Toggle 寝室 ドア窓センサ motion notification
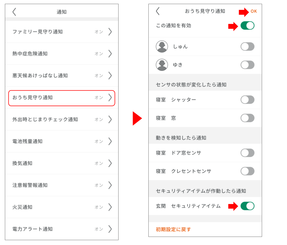This screenshot has height=245, width=287. [247, 153]
